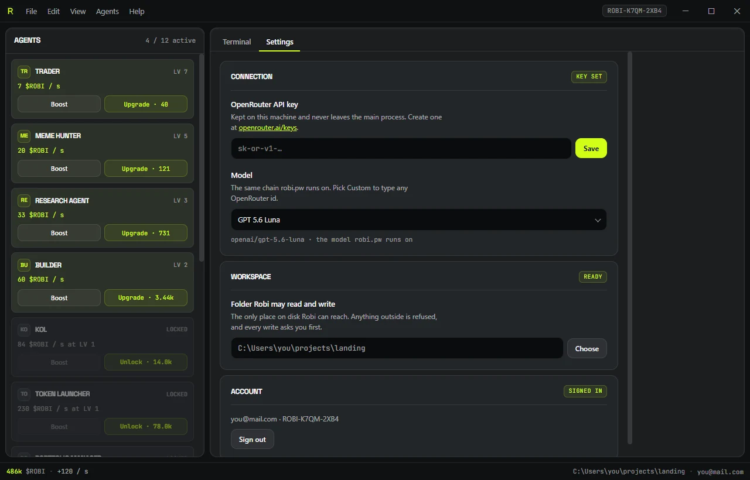750x480 pixels.
Task: Open the View menu
Action: pyautogui.click(x=78, y=11)
